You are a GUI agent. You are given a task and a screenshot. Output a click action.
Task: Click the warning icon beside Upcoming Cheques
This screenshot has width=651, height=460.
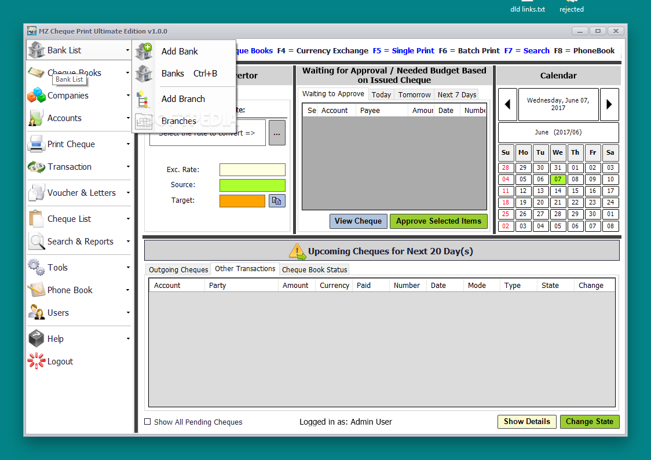297,251
